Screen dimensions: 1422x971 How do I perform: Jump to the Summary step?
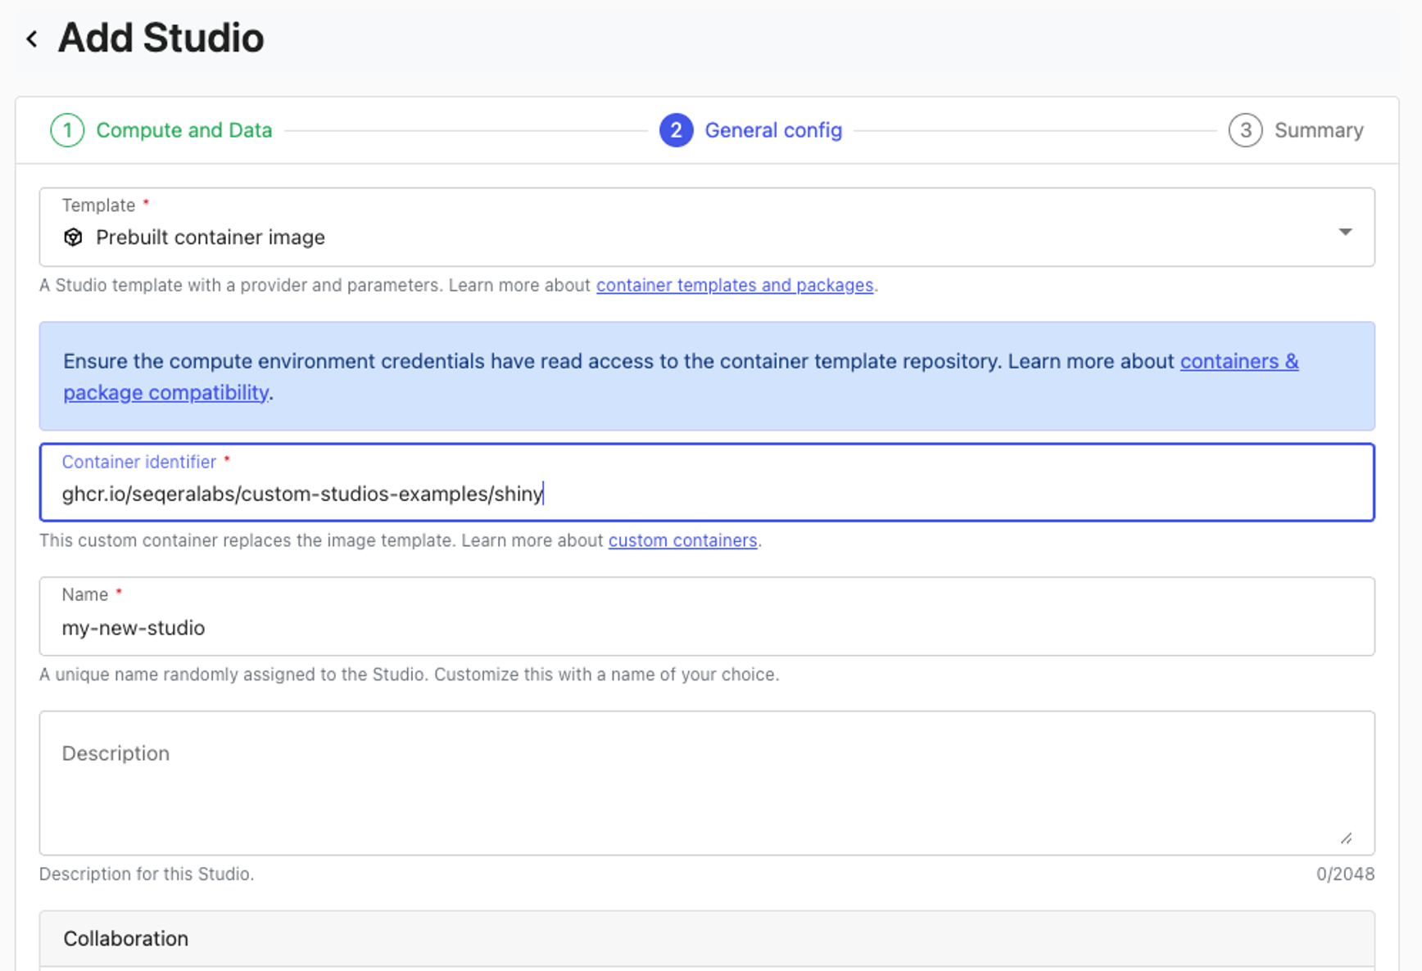[x=1318, y=130]
